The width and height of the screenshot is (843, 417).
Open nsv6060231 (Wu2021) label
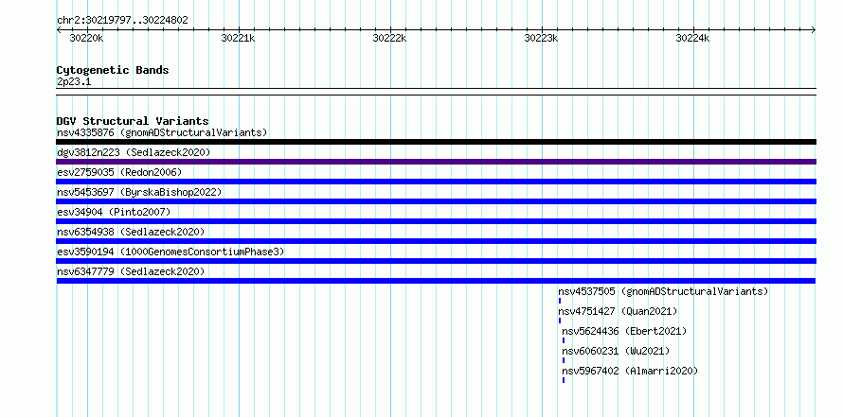coord(616,351)
